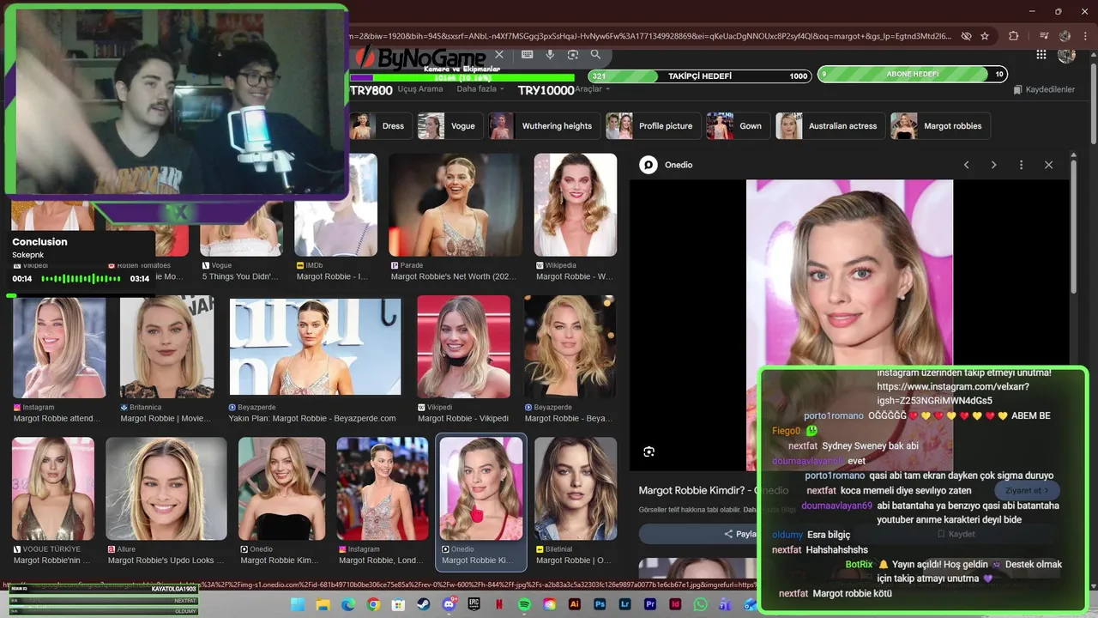Select the Profile picture filter chip

tap(653, 126)
